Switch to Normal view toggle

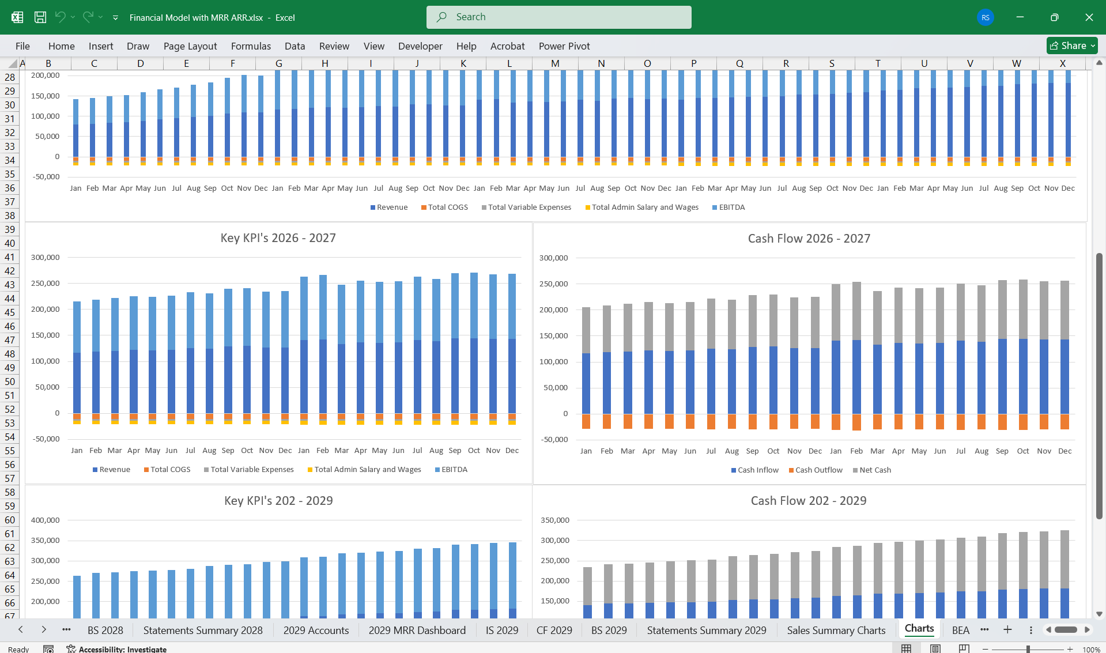point(905,648)
